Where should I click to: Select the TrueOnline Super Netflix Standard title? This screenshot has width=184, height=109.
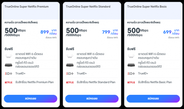point(88,7)
